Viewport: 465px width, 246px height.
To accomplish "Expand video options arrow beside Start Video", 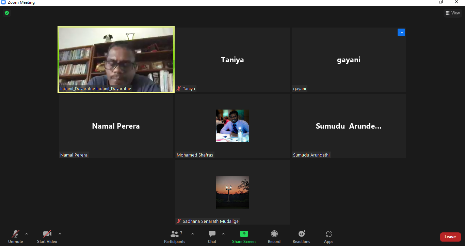I will 60,234.
